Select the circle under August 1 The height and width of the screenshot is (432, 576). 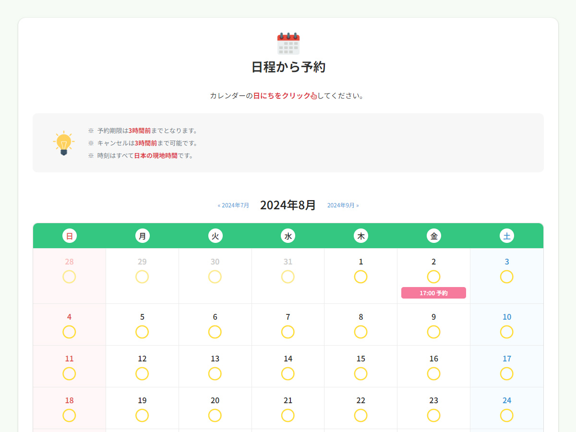coord(360,277)
